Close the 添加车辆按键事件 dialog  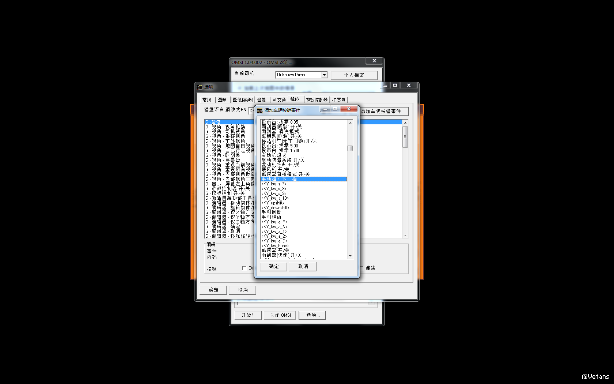point(349,109)
